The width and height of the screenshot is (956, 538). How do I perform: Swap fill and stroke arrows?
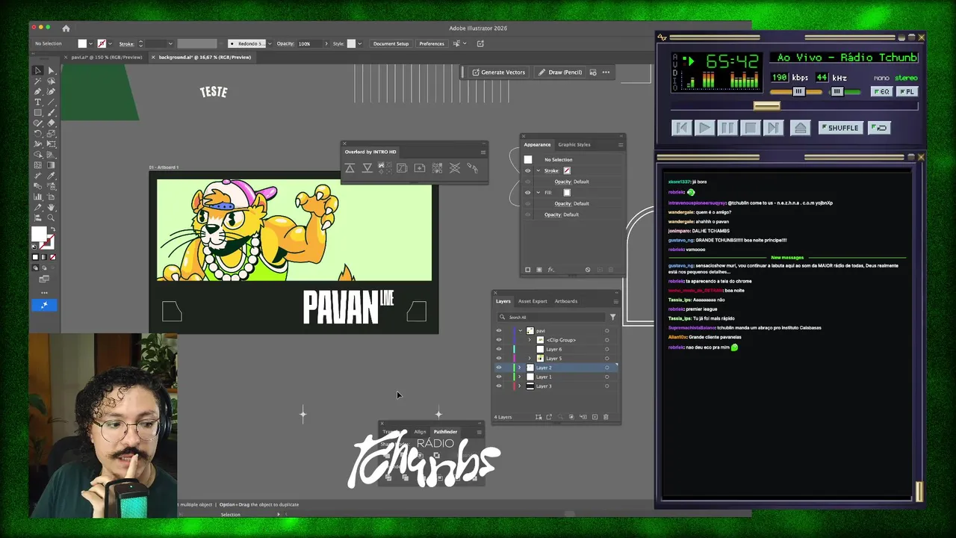coord(52,229)
